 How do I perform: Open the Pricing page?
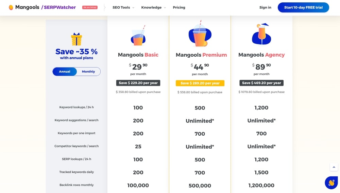tap(179, 7)
